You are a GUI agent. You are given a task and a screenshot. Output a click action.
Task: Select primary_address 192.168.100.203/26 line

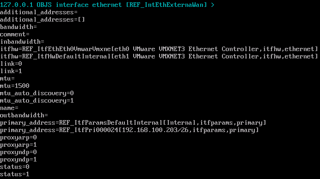(x=129, y=130)
